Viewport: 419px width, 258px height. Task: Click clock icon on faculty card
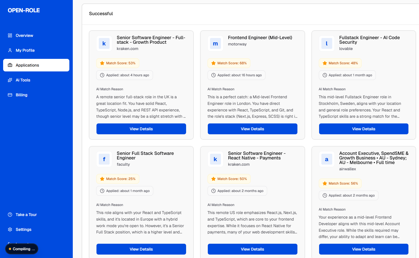(102, 191)
